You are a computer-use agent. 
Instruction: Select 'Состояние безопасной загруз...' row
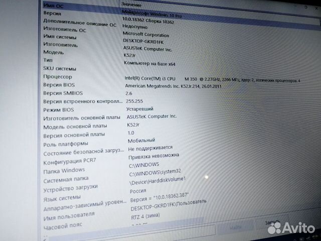(84, 152)
